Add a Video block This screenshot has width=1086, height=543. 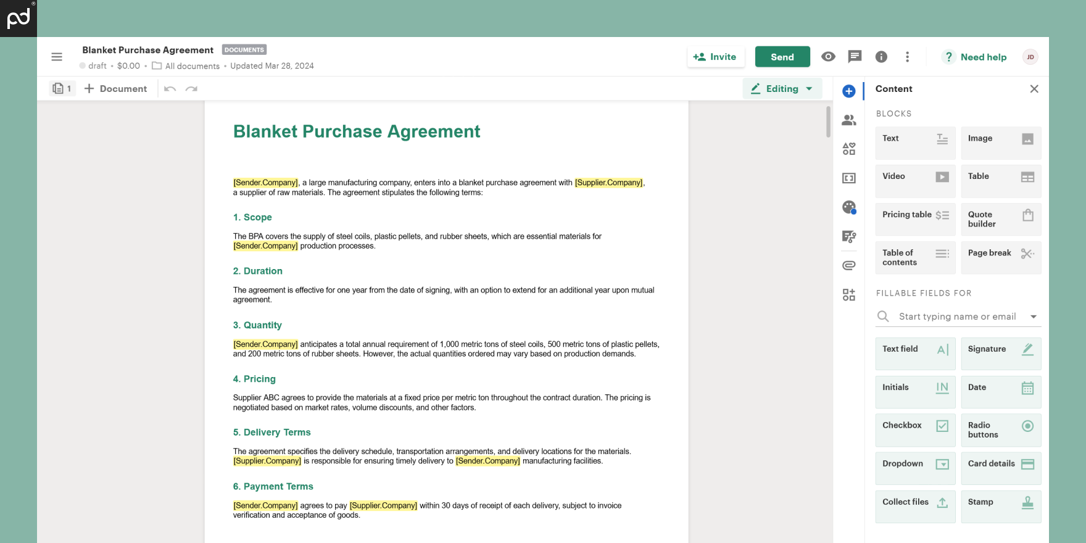915,181
